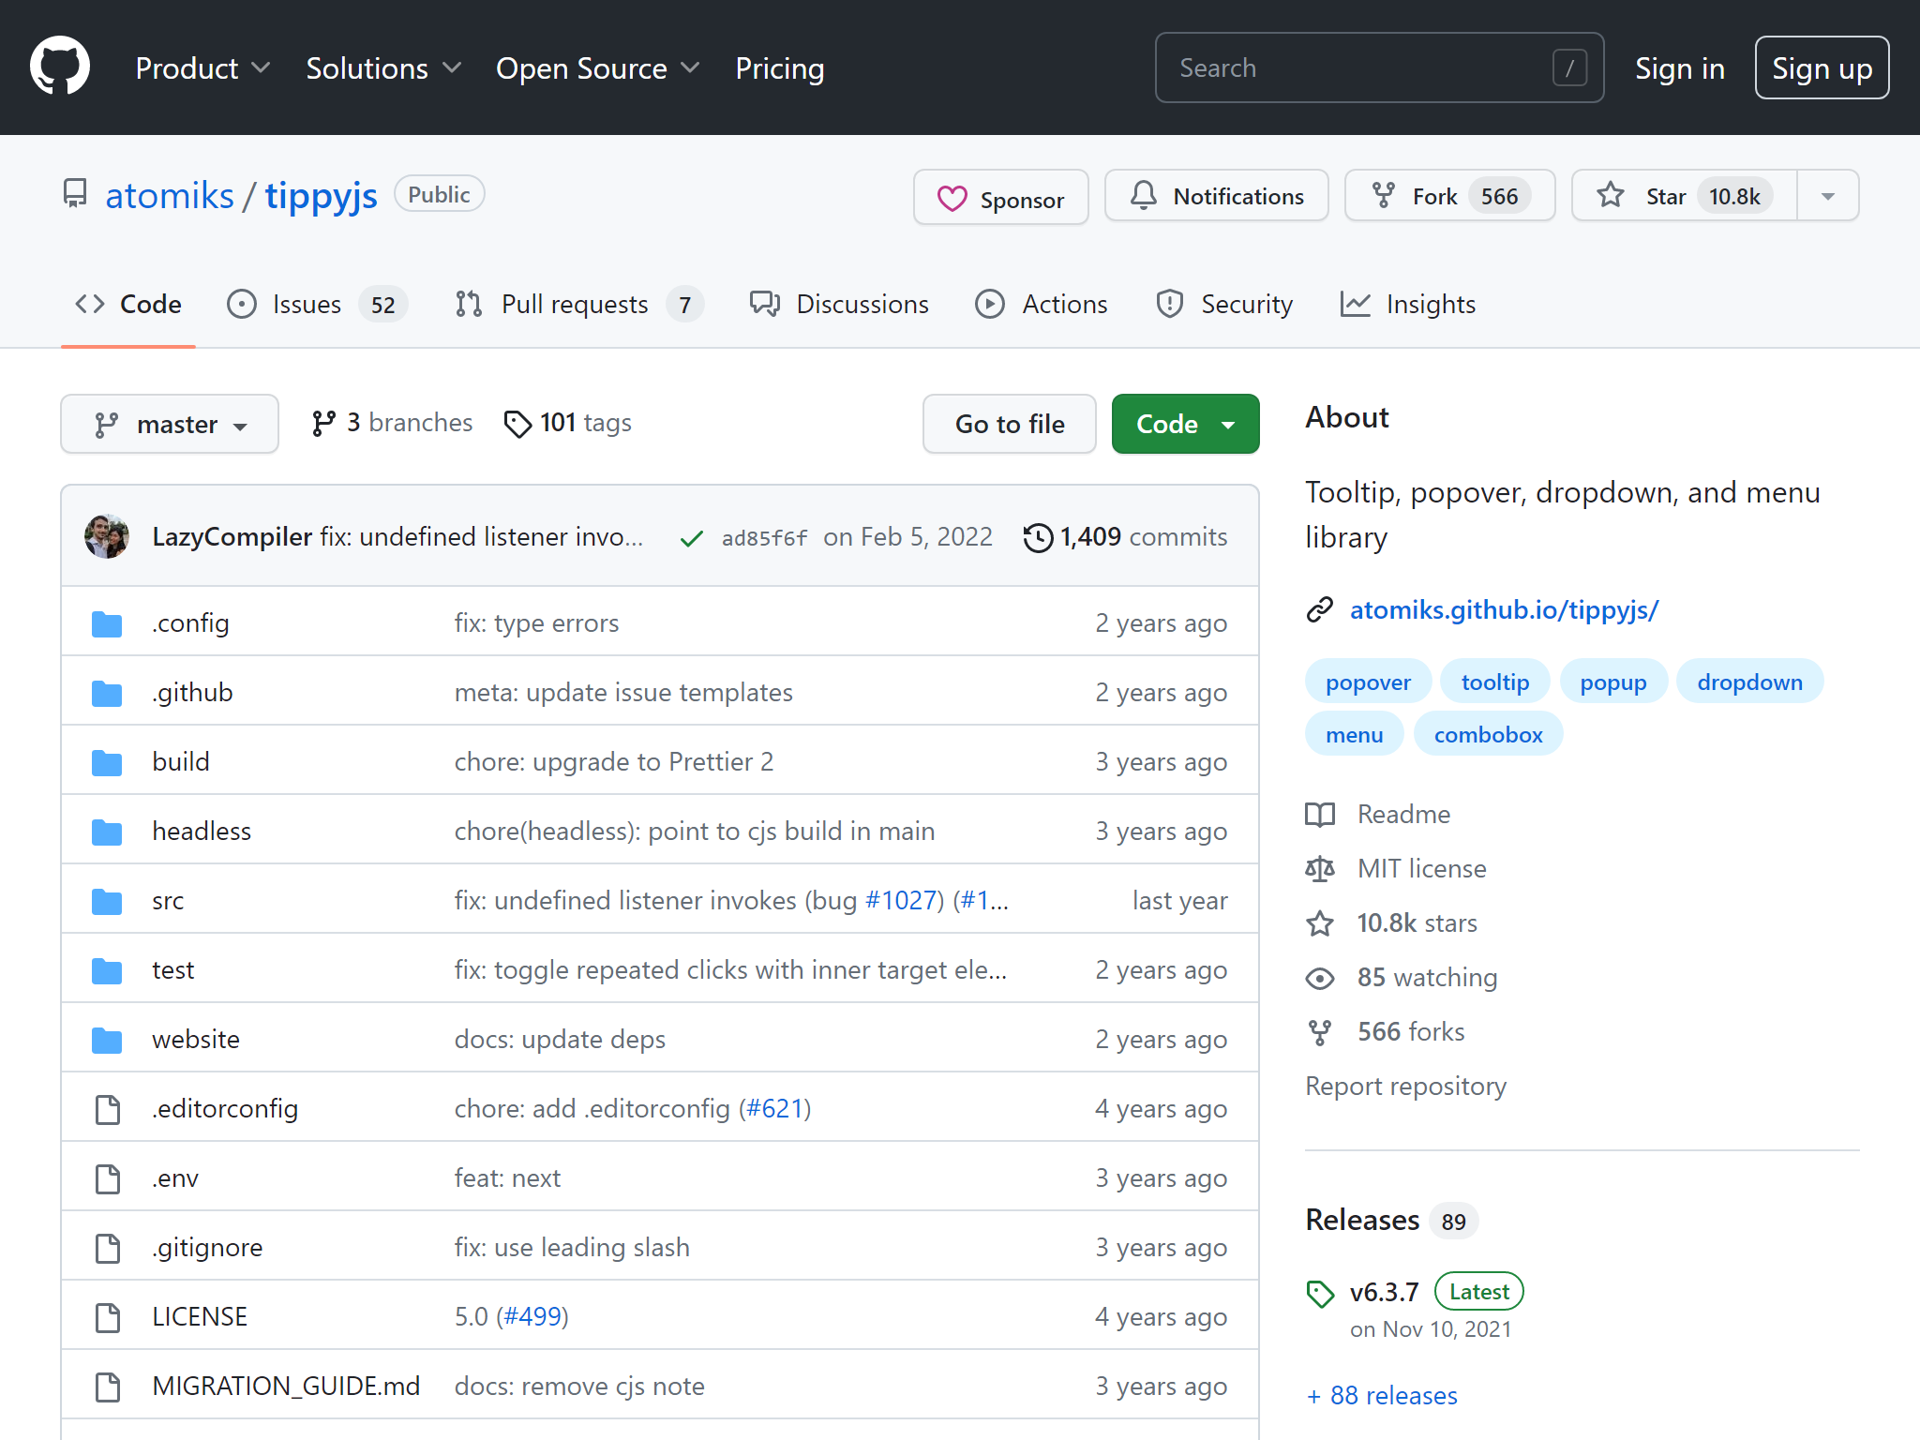Expand the star options arrow dropdown
Viewport: 1920px width, 1440px height.
click(x=1827, y=196)
